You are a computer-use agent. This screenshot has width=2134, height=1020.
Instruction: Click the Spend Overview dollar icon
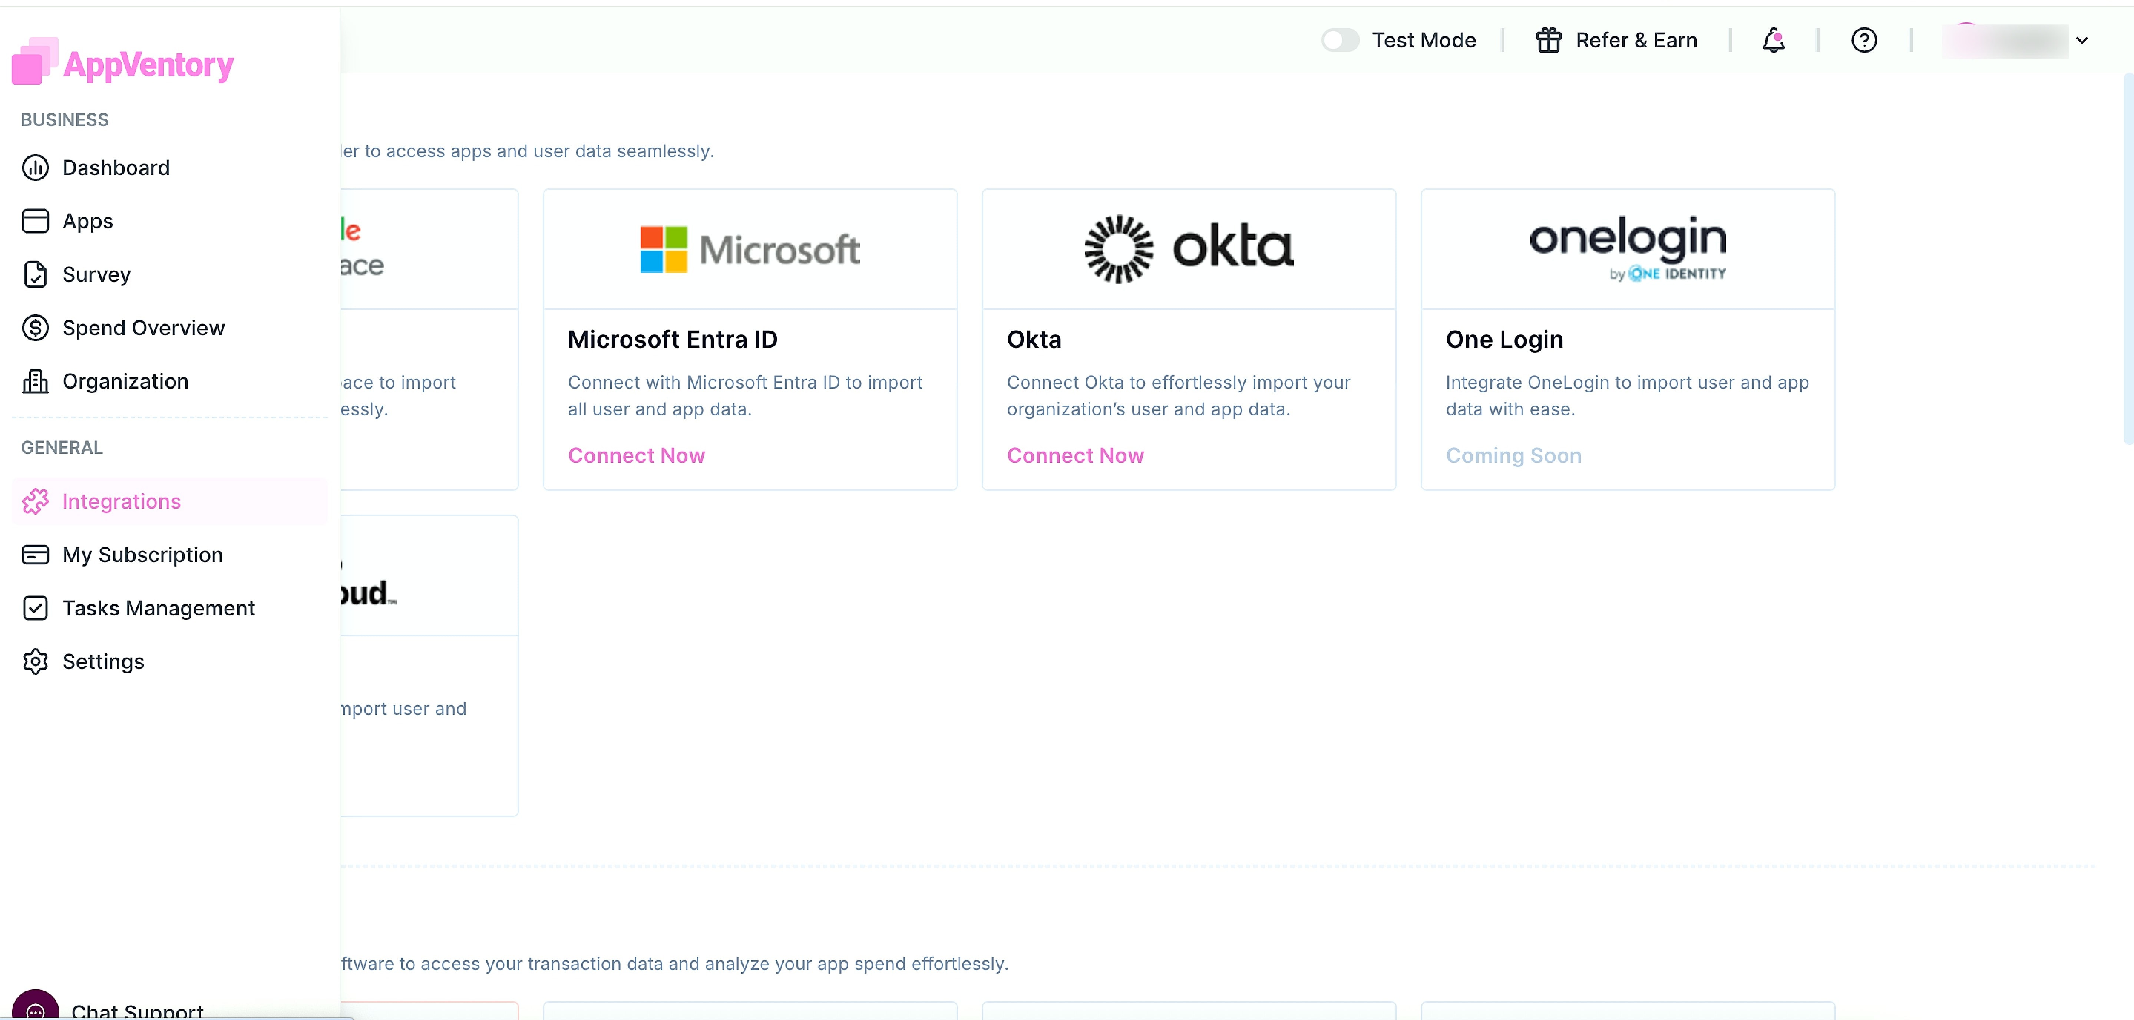click(35, 328)
